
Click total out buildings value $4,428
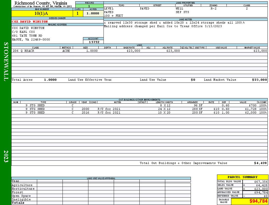[261, 163]
